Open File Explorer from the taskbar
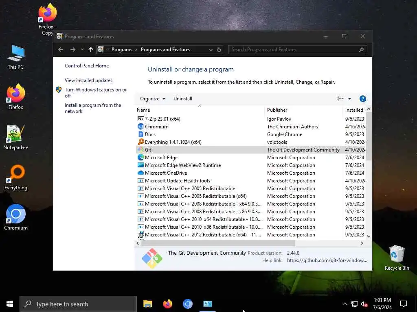Image resolution: width=417 pixels, height=312 pixels. 147,304
